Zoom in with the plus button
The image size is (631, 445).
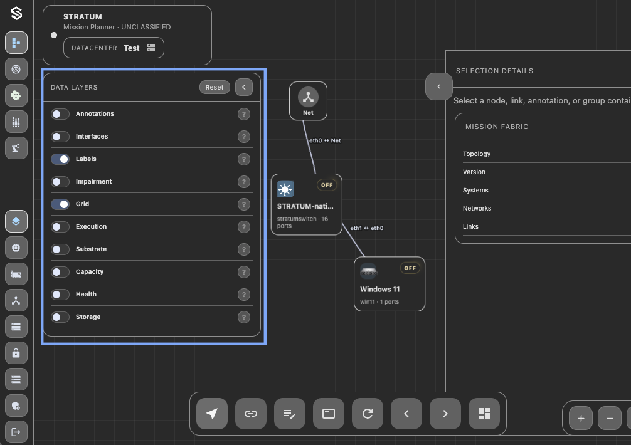point(581,419)
